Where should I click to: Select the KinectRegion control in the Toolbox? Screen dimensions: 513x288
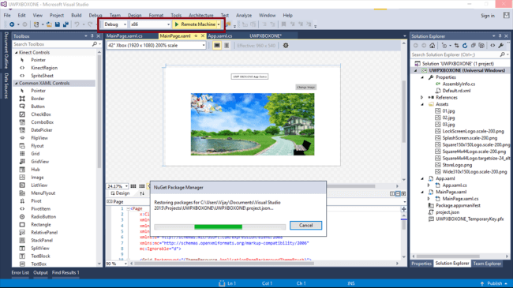tap(44, 68)
